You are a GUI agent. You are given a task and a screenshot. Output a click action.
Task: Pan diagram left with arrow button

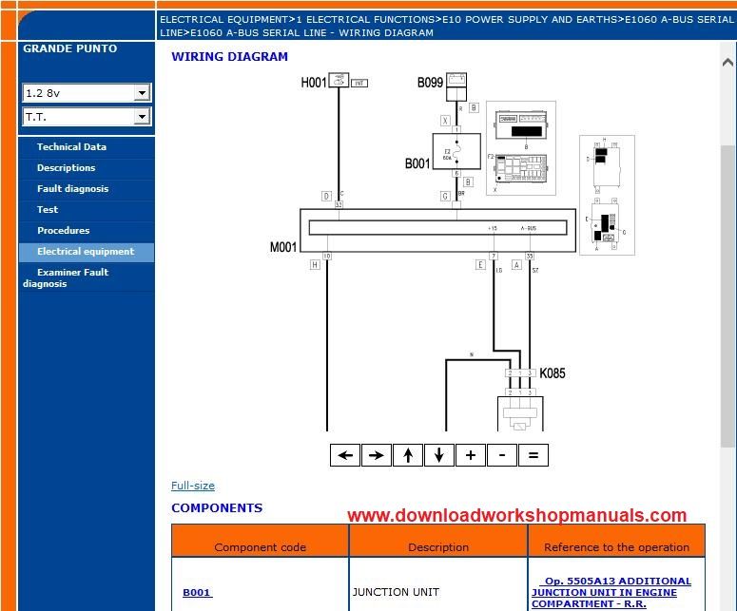coord(345,455)
